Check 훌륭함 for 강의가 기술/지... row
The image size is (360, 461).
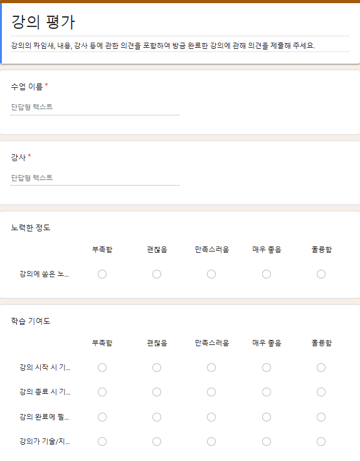(321, 442)
